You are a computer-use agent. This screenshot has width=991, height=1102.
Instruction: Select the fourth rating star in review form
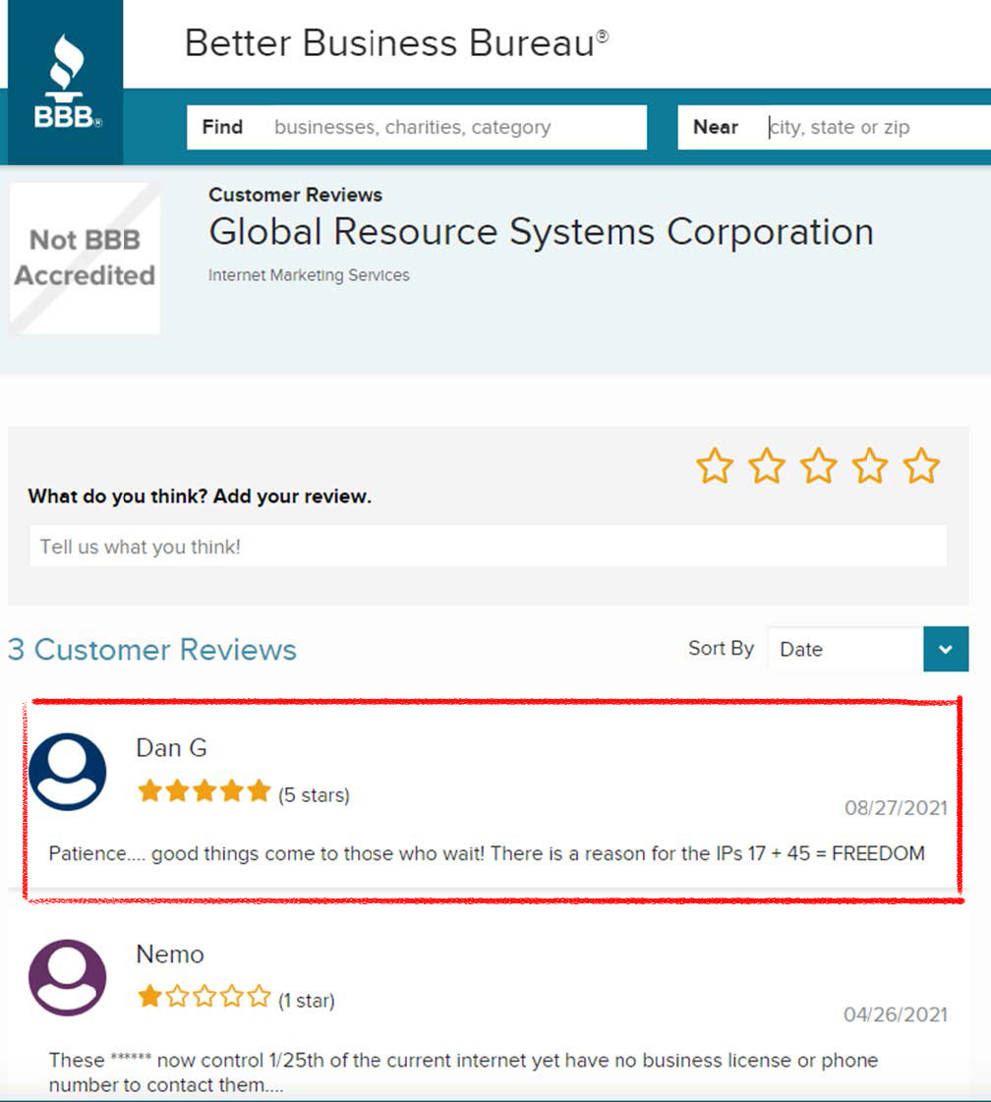click(870, 466)
